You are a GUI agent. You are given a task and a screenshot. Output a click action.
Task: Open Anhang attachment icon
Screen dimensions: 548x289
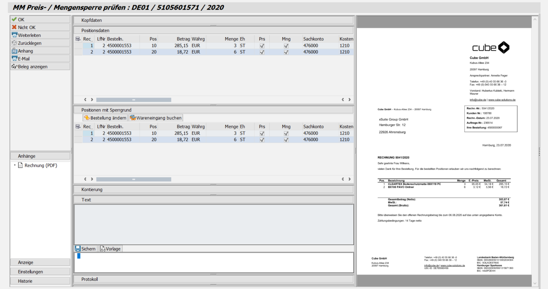(14, 51)
